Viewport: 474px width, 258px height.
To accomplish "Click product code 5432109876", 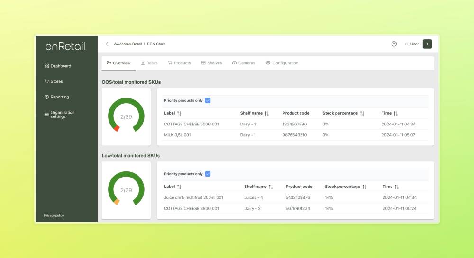I will (298, 198).
